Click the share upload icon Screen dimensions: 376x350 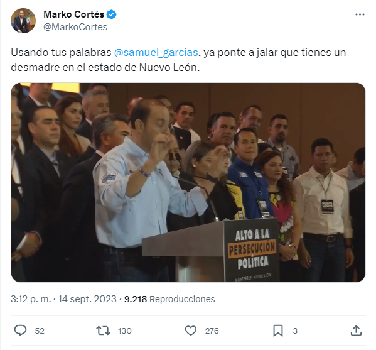[356, 331]
